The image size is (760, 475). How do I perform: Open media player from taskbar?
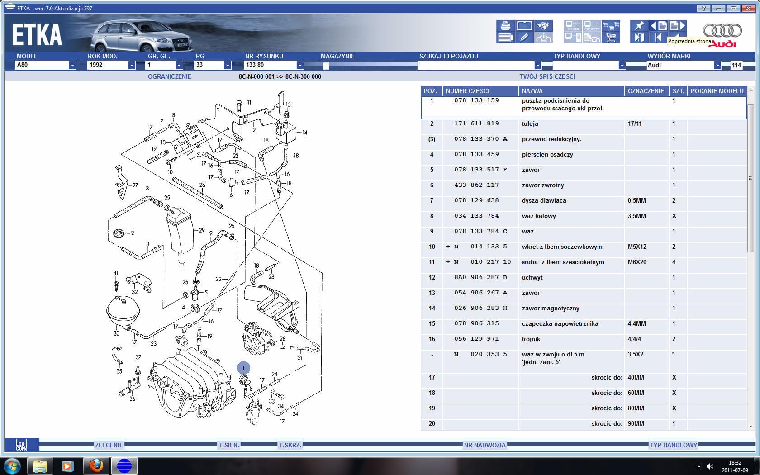click(68, 465)
